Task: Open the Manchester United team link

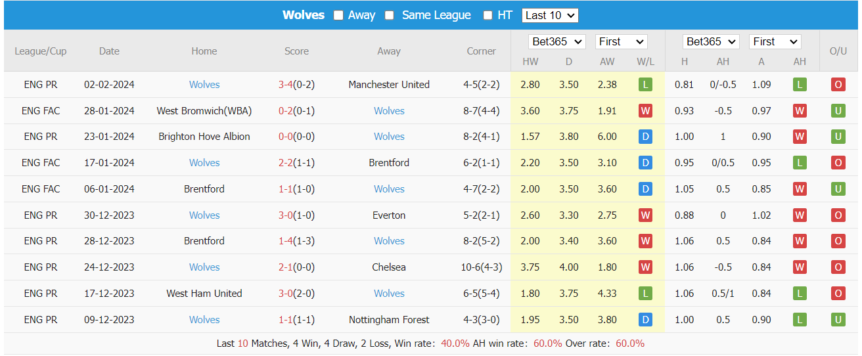Action: [x=389, y=85]
